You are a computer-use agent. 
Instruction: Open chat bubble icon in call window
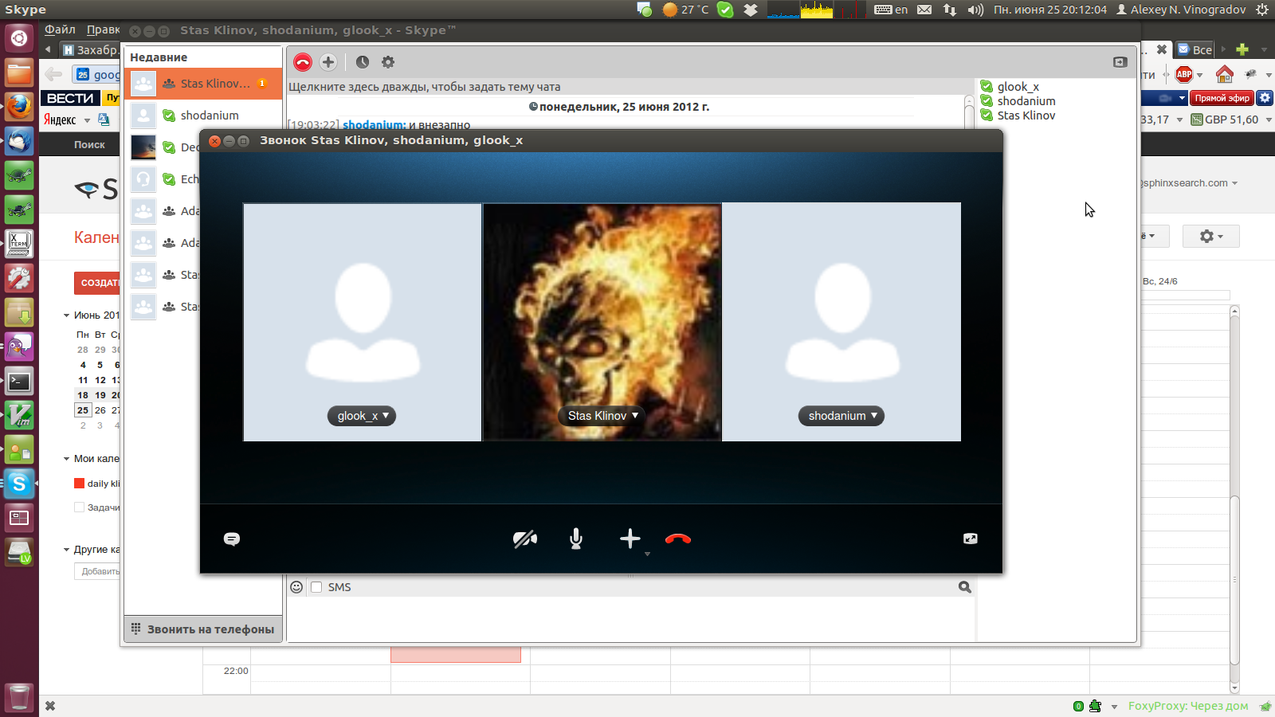point(232,539)
